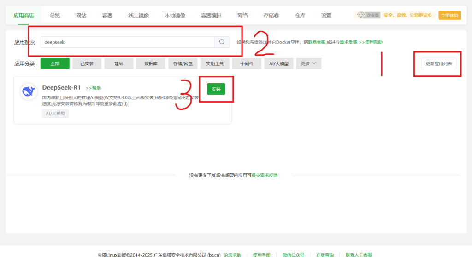Open the 正版查询 footer link
Viewport: 472px width, 263px height.
point(325,255)
